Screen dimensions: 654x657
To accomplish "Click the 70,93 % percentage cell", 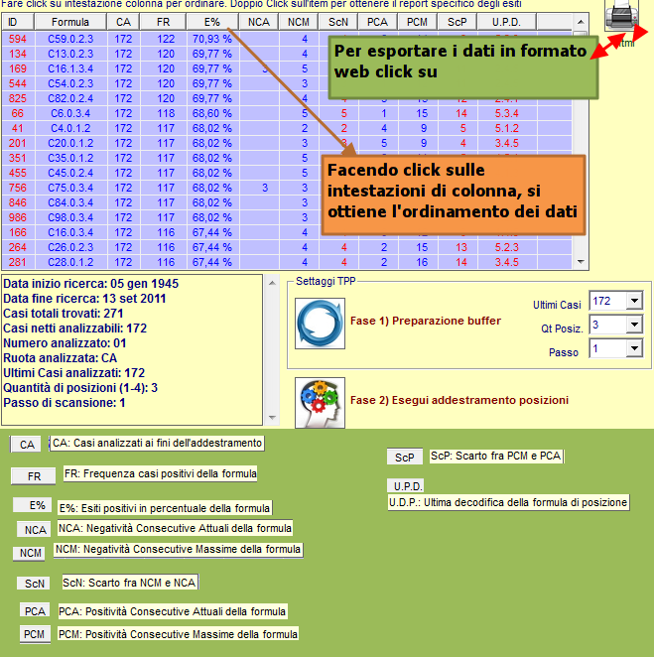I will pyautogui.click(x=212, y=39).
